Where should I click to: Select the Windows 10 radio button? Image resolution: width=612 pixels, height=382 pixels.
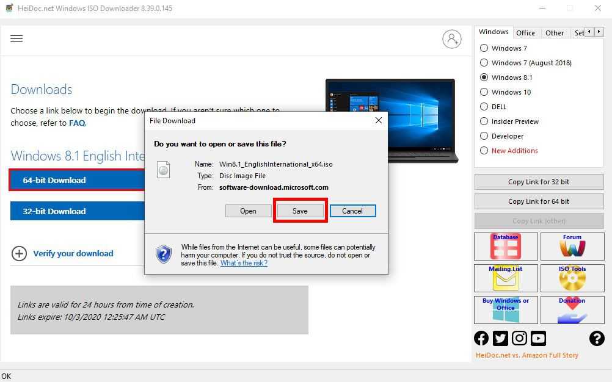[x=483, y=92]
